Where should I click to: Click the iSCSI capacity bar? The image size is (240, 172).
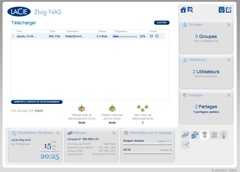(x=147, y=153)
